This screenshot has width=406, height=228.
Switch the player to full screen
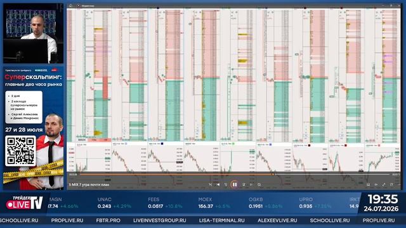[384, 184]
